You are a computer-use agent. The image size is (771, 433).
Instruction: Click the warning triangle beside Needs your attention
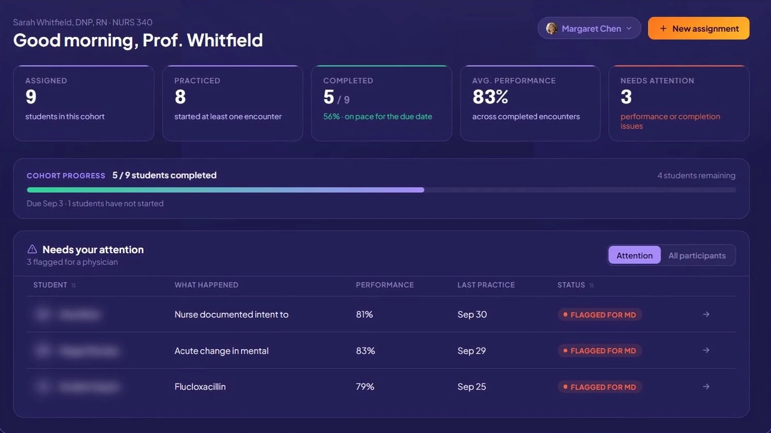[32, 249]
